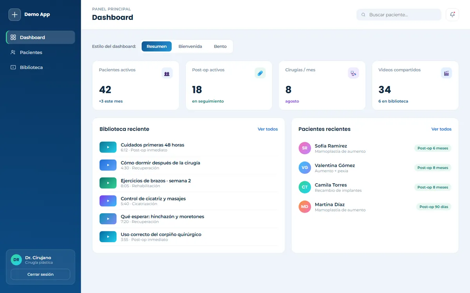The image size is (470, 293).
Task: Play the Control de cicatriz y masajes video
Action: (108, 201)
